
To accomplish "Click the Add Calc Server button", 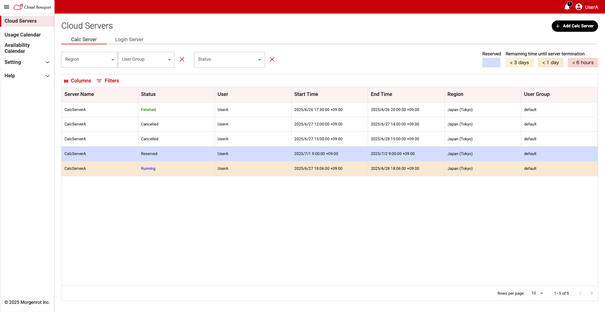I will pyautogui.click(x=575, y=26).
